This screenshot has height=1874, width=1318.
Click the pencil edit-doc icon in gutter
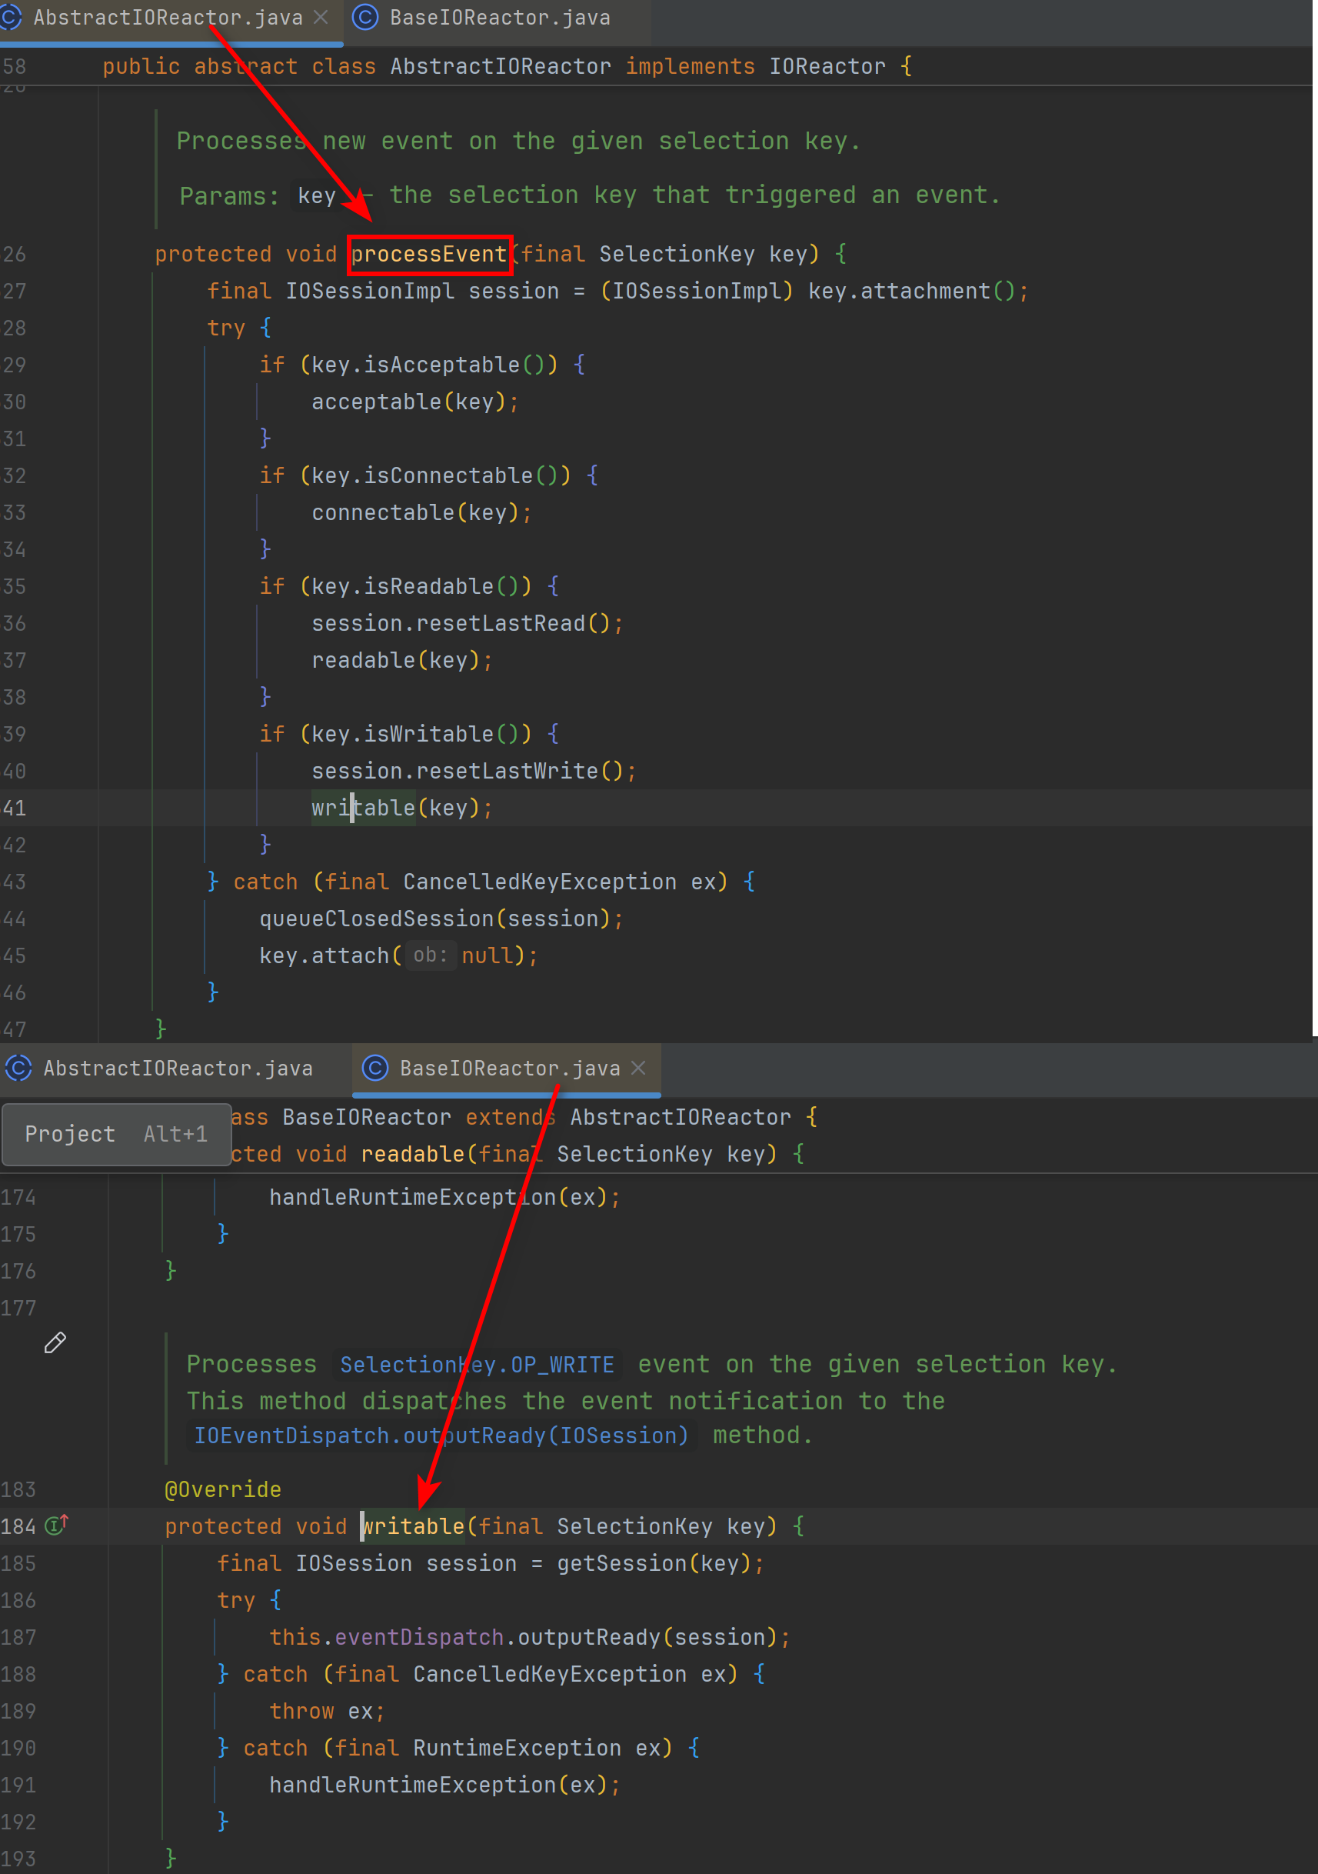click(x=55, y=1342)
